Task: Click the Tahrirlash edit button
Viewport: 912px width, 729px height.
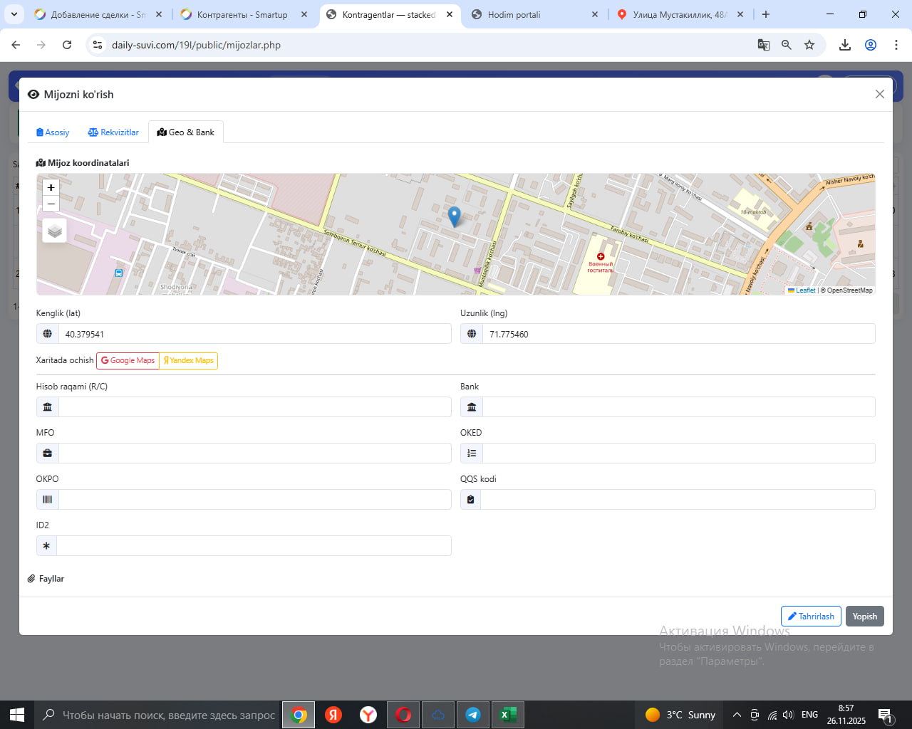Action: point(811,617)
